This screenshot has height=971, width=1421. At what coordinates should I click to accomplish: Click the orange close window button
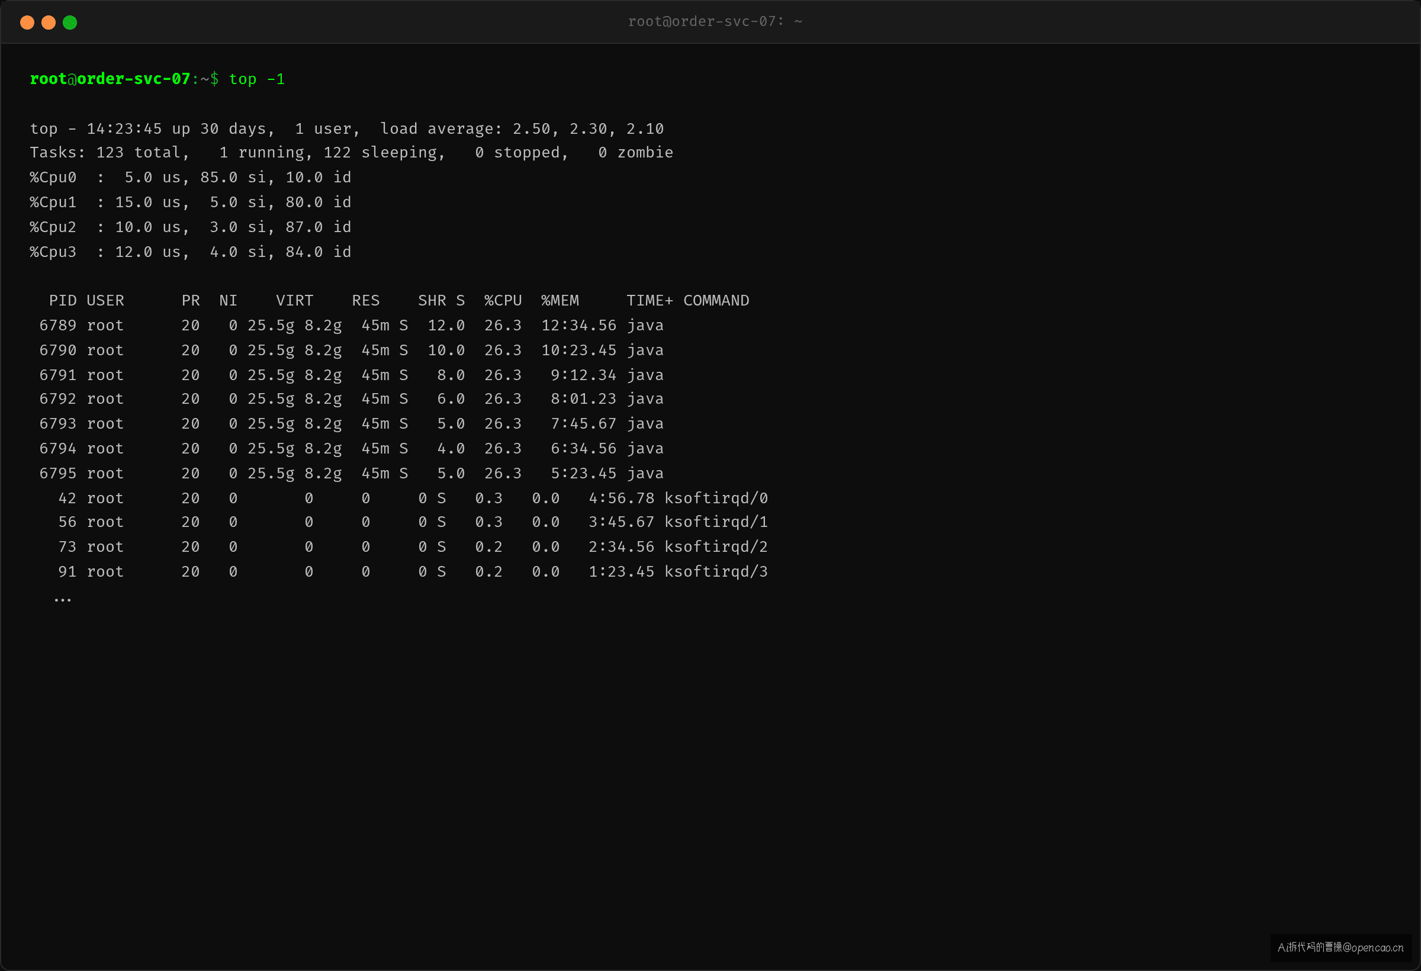tap(27, 22)
